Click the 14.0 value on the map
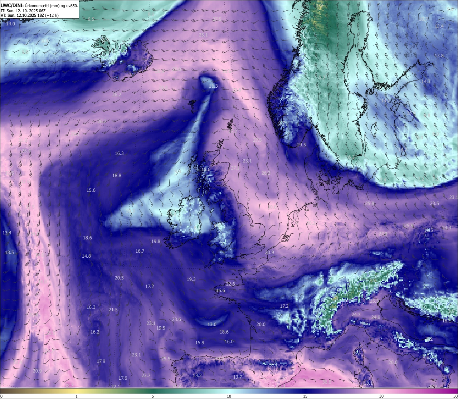Image resolution: width=458 pixels, height=399 pixels. 10,24
